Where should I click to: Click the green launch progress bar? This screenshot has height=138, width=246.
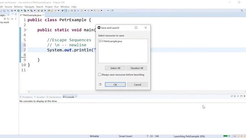tap(226, 136)
